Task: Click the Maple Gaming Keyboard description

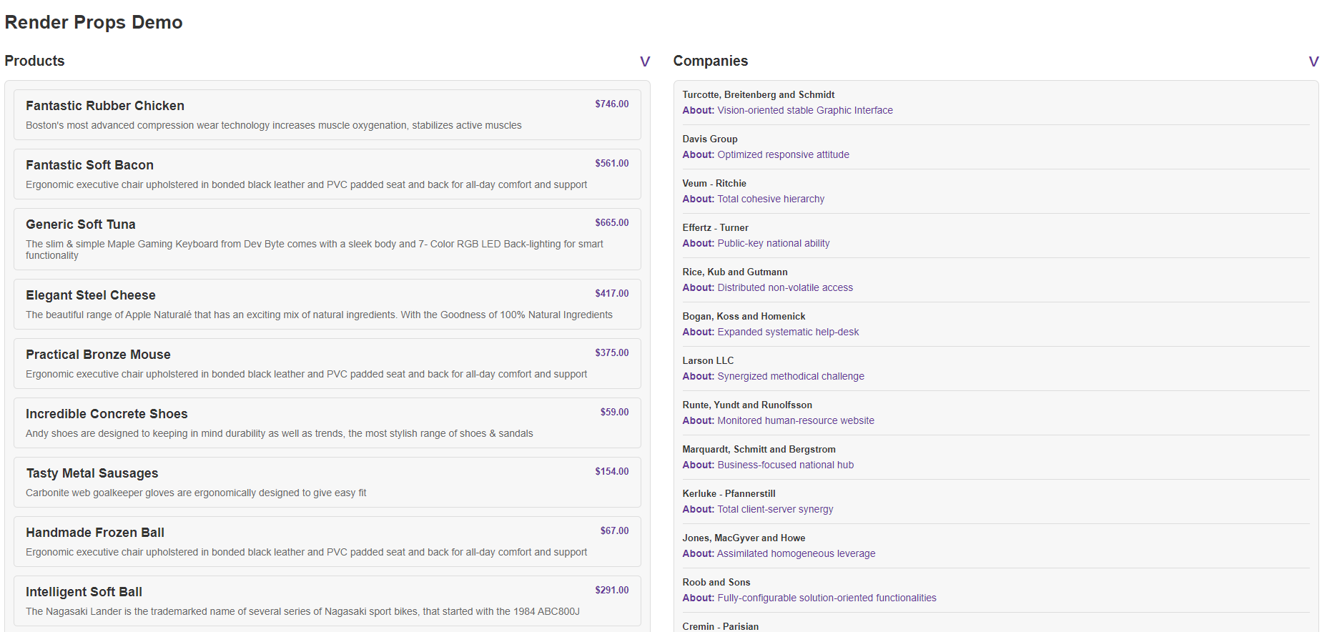Action: point(315,250)
